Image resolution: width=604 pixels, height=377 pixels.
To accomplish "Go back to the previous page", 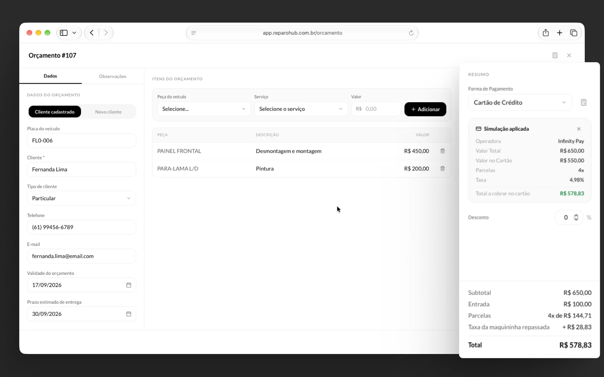I will [x=92, y=33].
